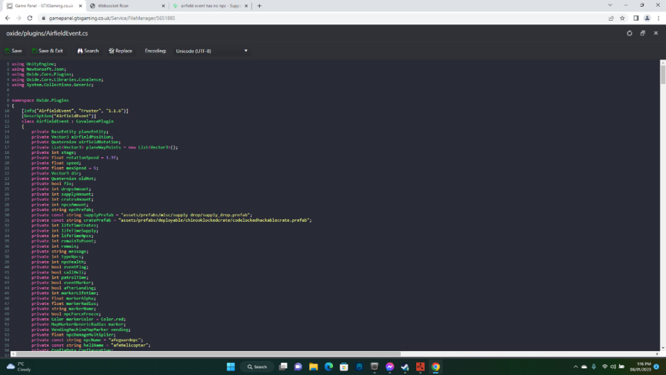Reload the browser page
This screenshot has height=375, width=666.
(30, 18)
